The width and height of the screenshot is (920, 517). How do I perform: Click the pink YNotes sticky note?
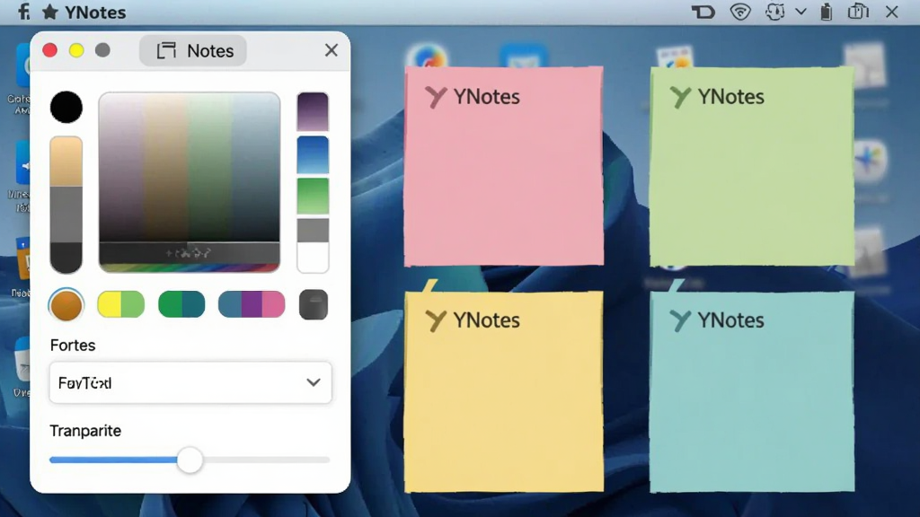pyautogui.click(x=504, y=166)
